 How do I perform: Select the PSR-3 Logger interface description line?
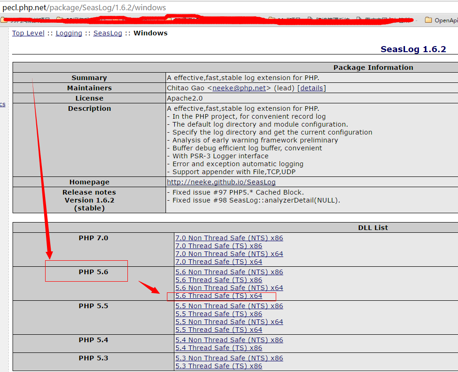[218, 156]
